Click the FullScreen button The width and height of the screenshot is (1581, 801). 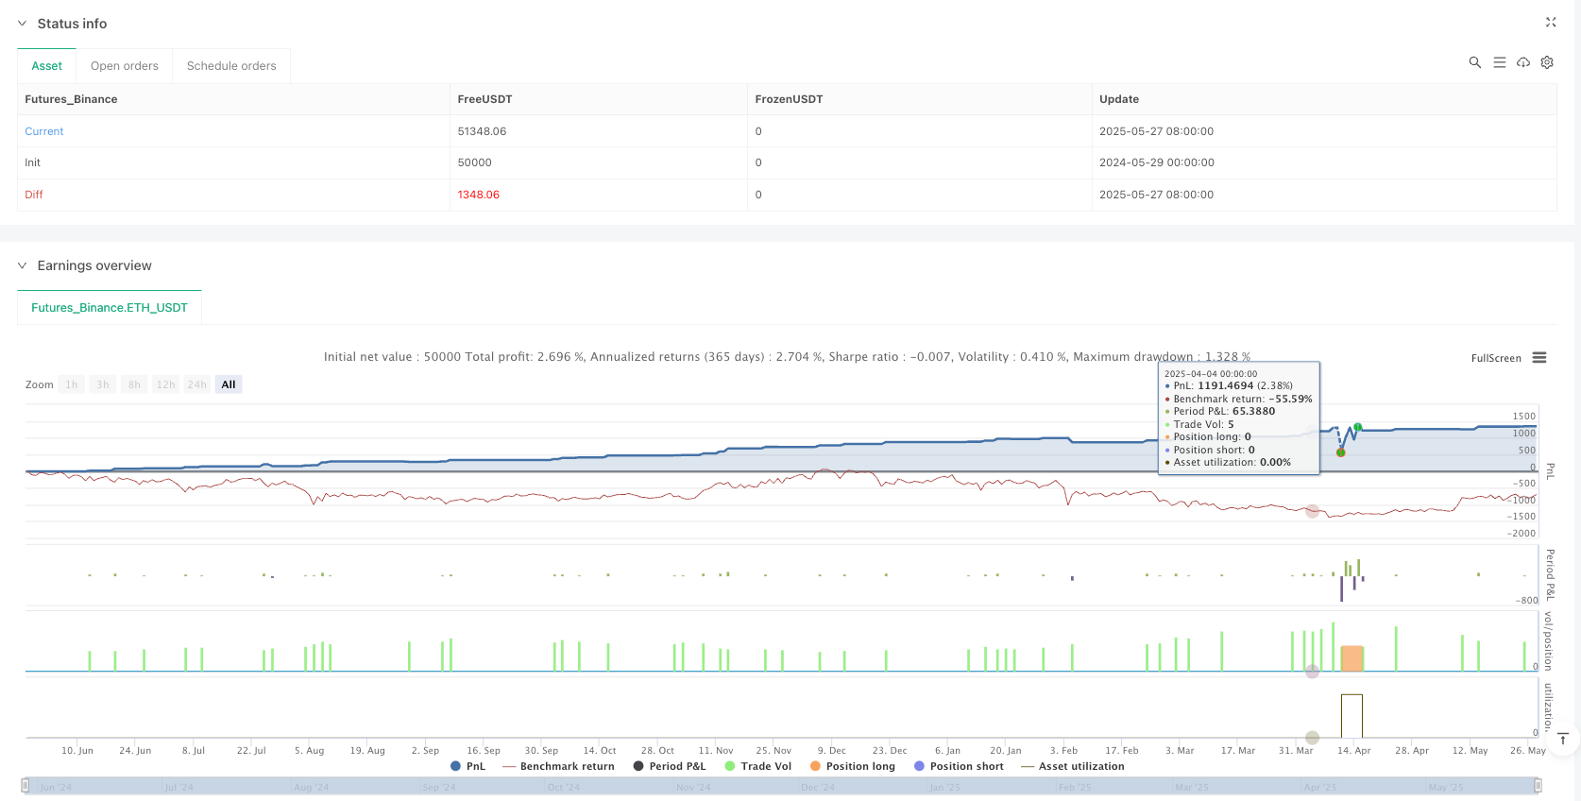click(x=1496, y=358)
